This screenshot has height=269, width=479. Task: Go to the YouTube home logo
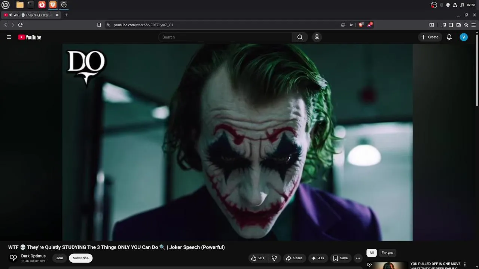coord(30,37)
